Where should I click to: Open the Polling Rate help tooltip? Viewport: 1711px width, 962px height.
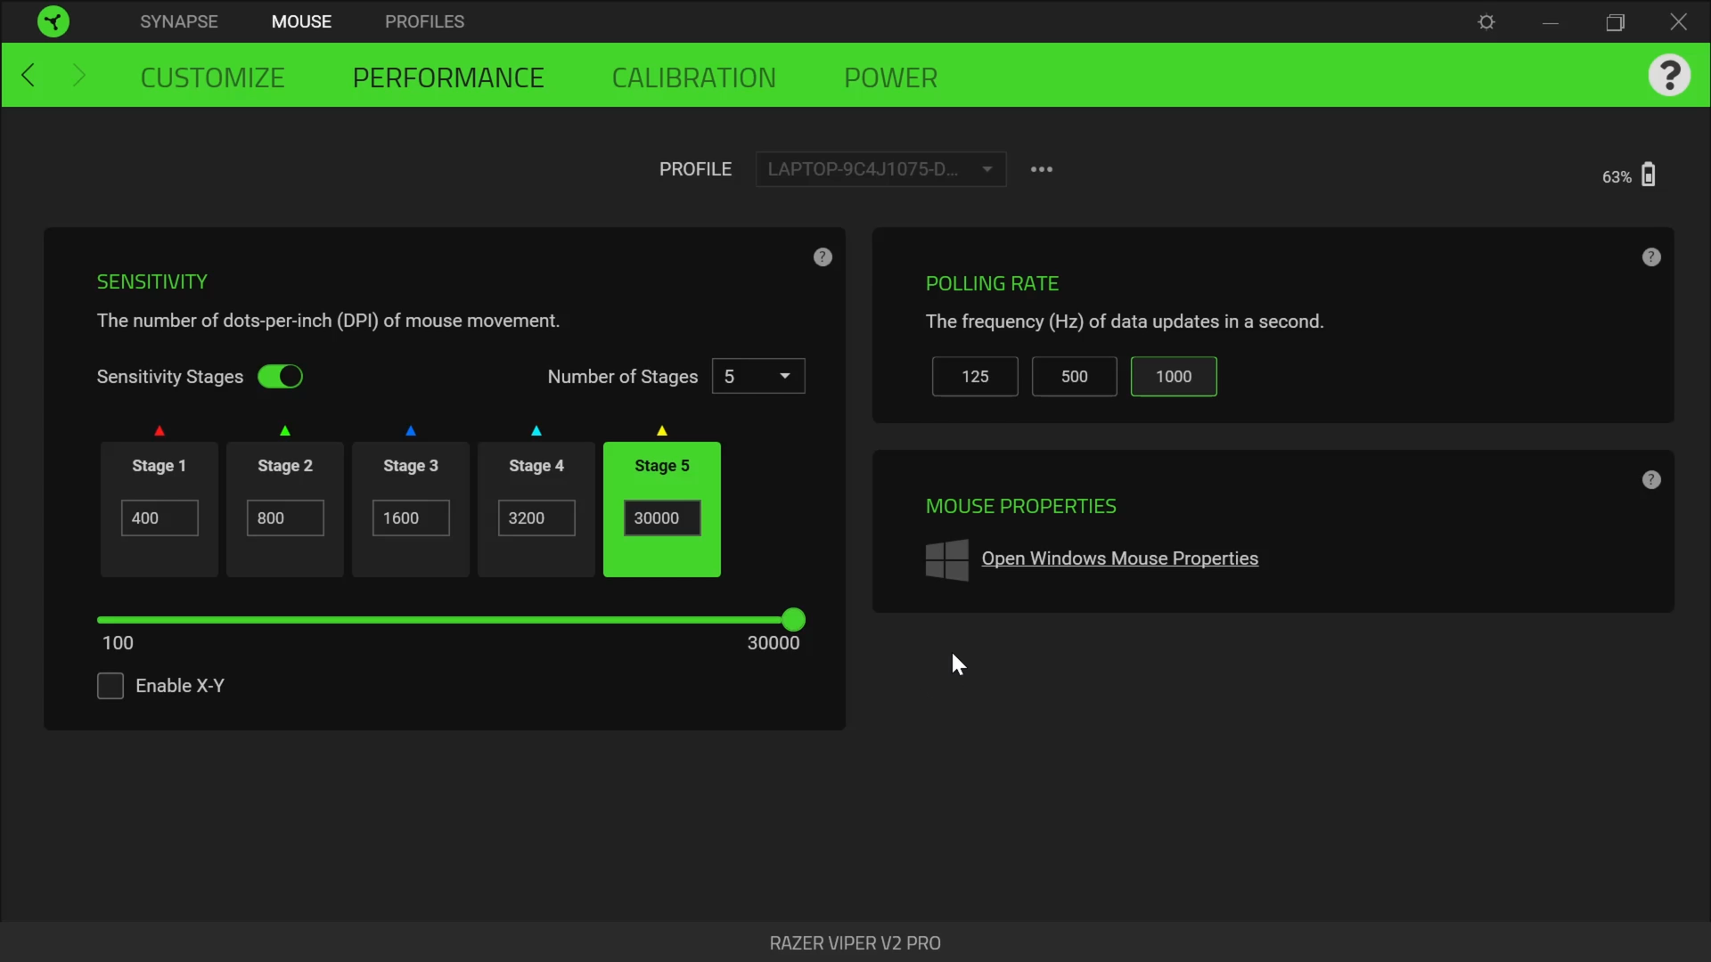click(x=1651, y=257)
